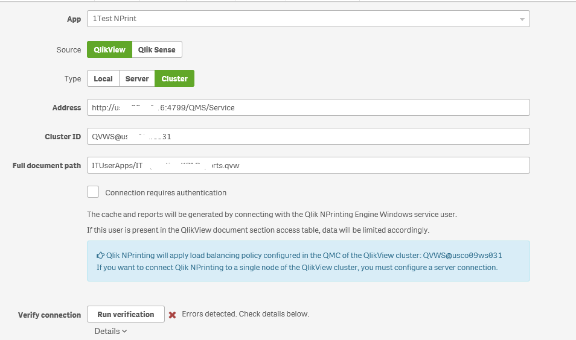This screenshot has height=340, width=576.
Task: Click the 'Errors detected' status message
Action: coord(245,314)
